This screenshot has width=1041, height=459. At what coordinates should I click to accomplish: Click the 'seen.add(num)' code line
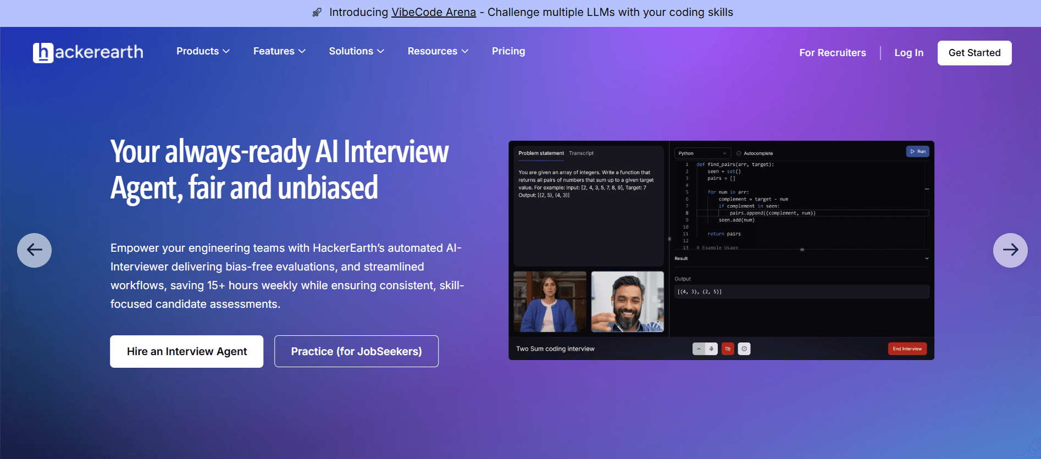click(737, 220)
